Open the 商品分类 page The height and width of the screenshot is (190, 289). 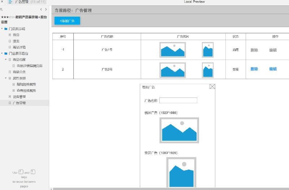click(x=19, y=72)
